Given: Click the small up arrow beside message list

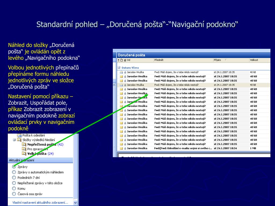Looking at the screenshot, I should click(114, 85).
